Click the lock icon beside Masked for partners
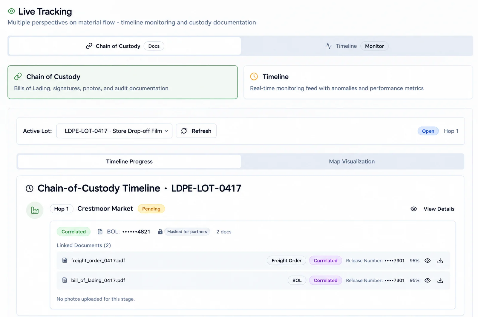The image size is (478, 317). [x=160, y=232]
